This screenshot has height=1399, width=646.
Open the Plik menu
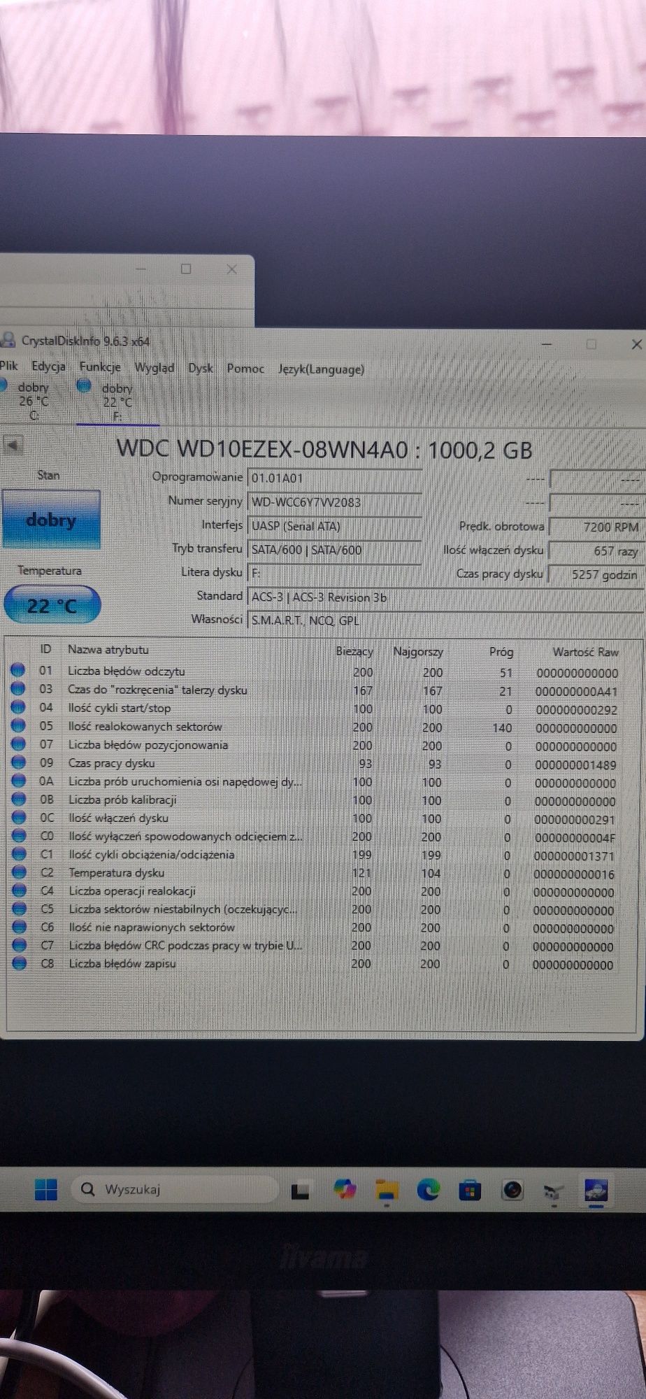point(8,365)
